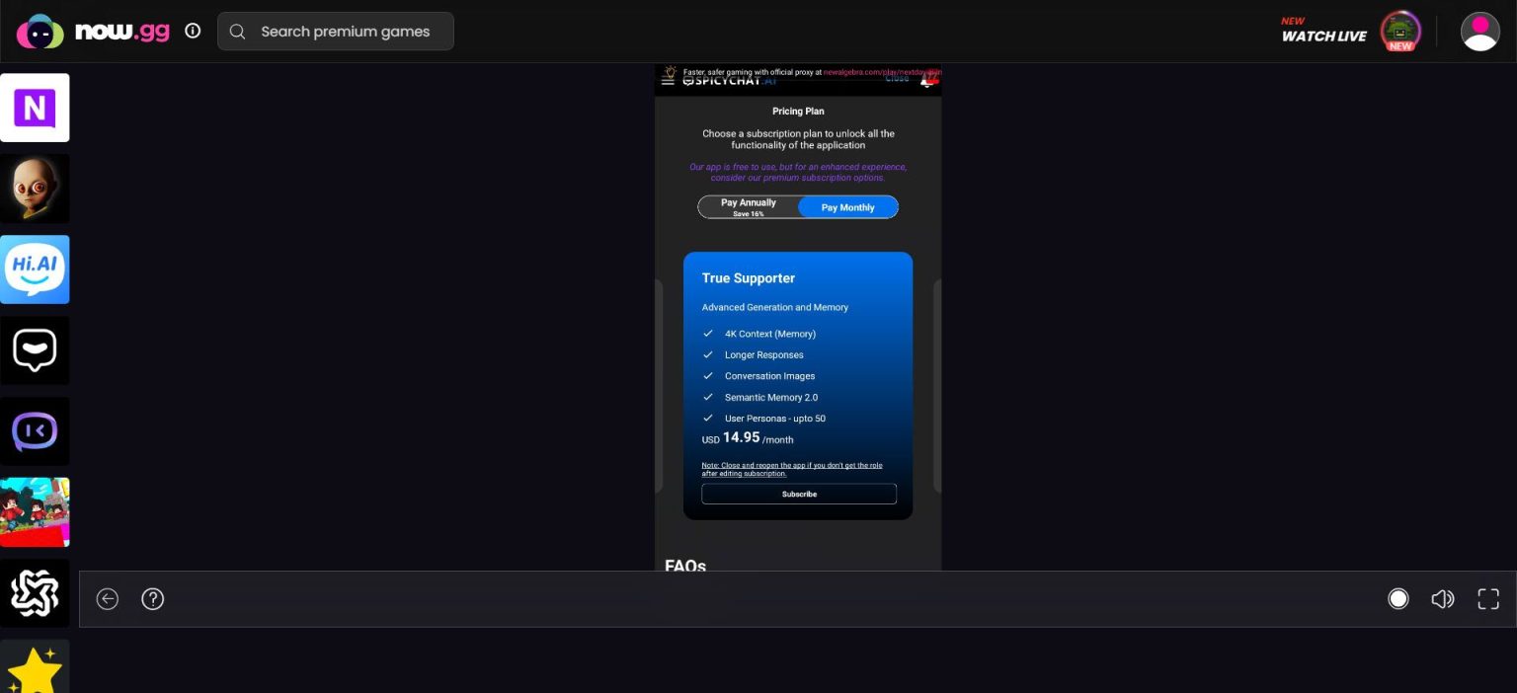This screenshot has height=693, width=1517.
Task: Open the Hi.AI app icon
Action: point(35,269)
